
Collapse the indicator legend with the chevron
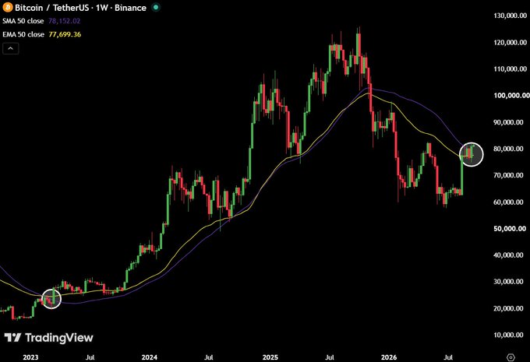[x=10, y=48]
